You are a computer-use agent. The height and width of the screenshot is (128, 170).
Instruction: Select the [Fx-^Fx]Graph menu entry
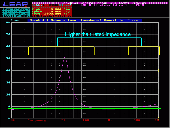pos(16,10)
